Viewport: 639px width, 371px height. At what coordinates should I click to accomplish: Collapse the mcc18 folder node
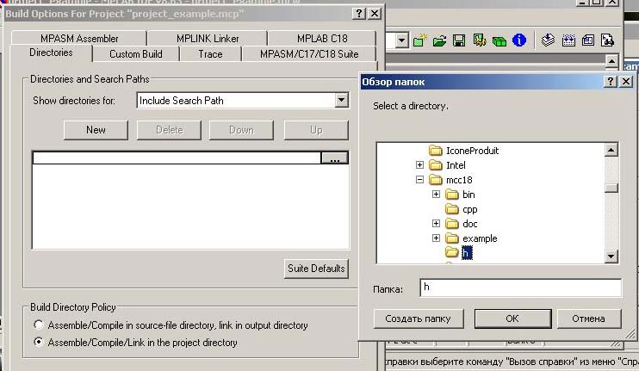[x=420, y=180]
